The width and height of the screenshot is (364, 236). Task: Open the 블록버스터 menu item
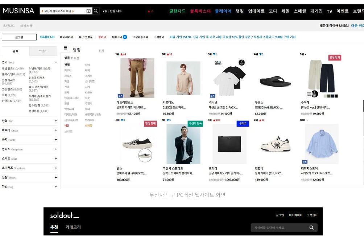[x=200, y=11]
